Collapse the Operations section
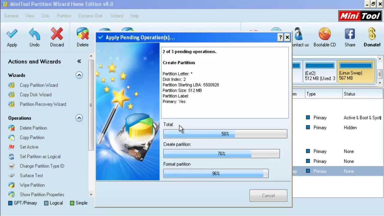Viewport: 384px width, 216px height. click(79, 118)
